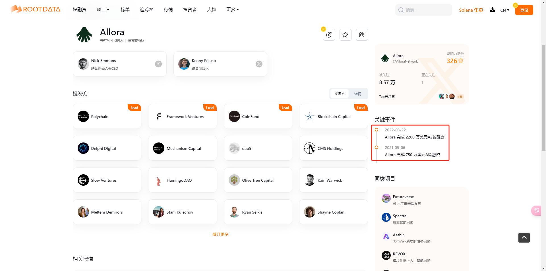Click the download app icon in header

(x=493, y=10)
